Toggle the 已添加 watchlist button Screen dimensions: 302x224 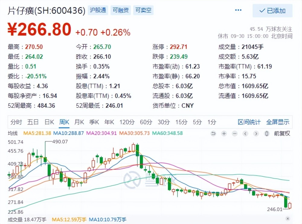(x=272, y=11)
